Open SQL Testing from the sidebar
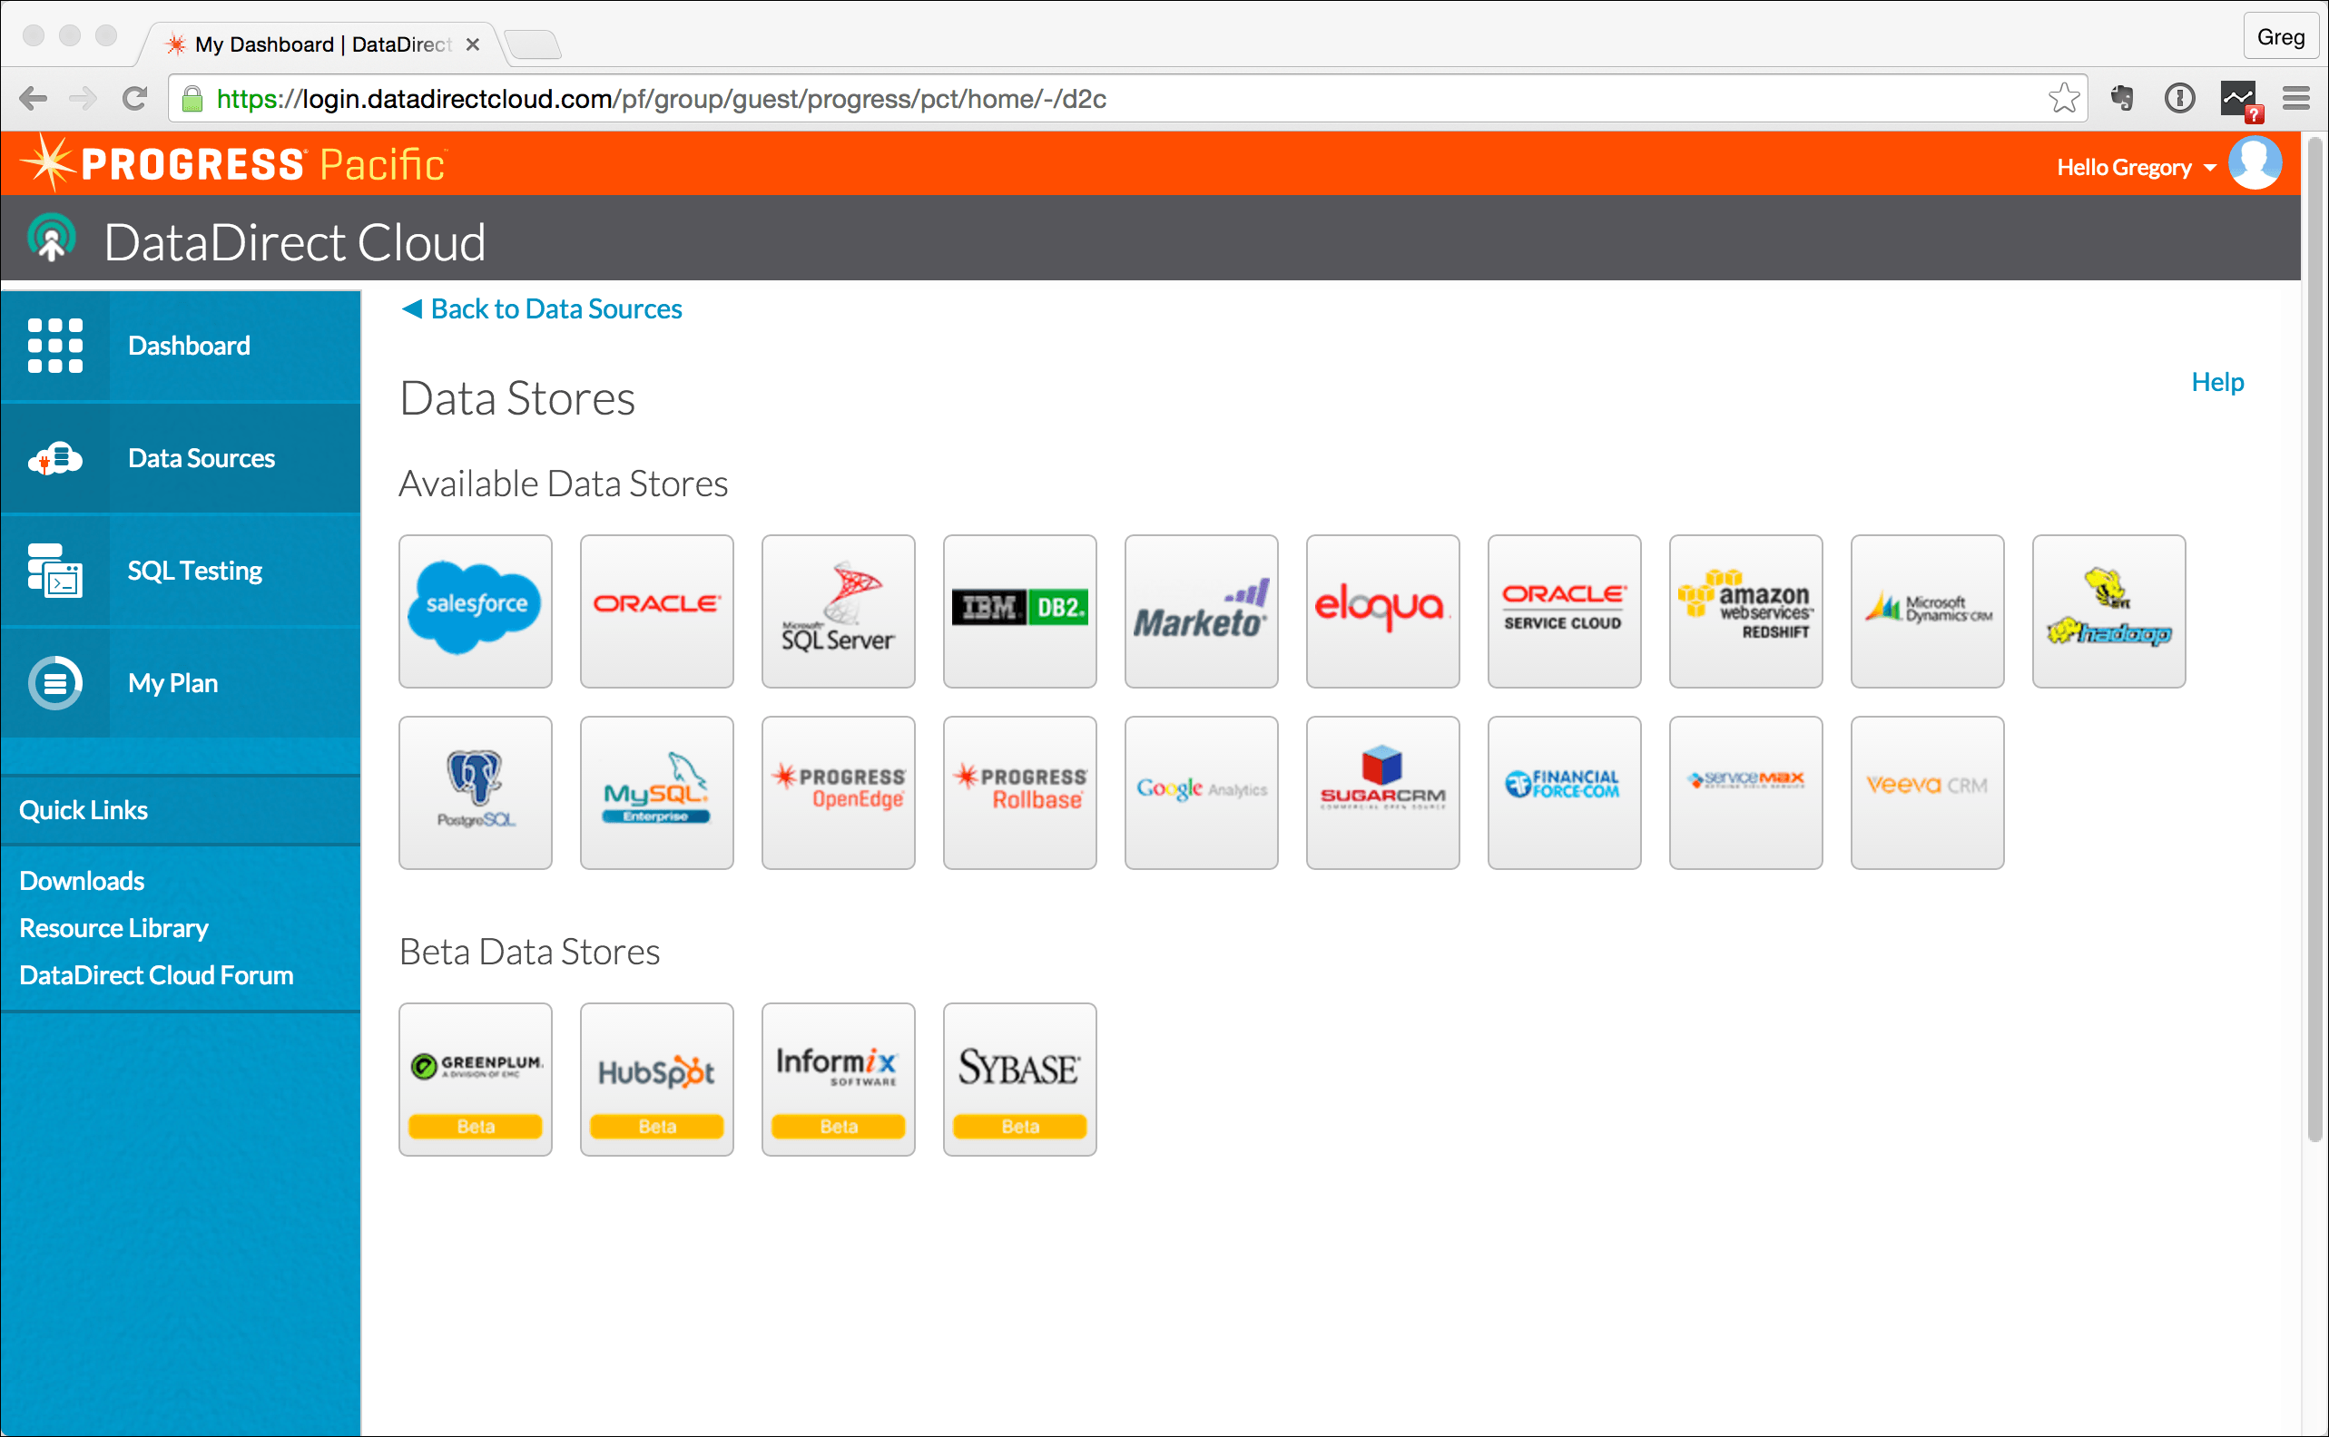The width and height of the screenshot is (2329, 1437). (x=181, y=571)
